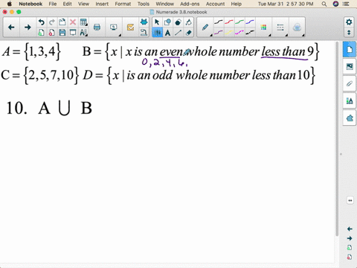Choose the violet pen style in bottom row
357x268 pixels.
coord(218,32)
